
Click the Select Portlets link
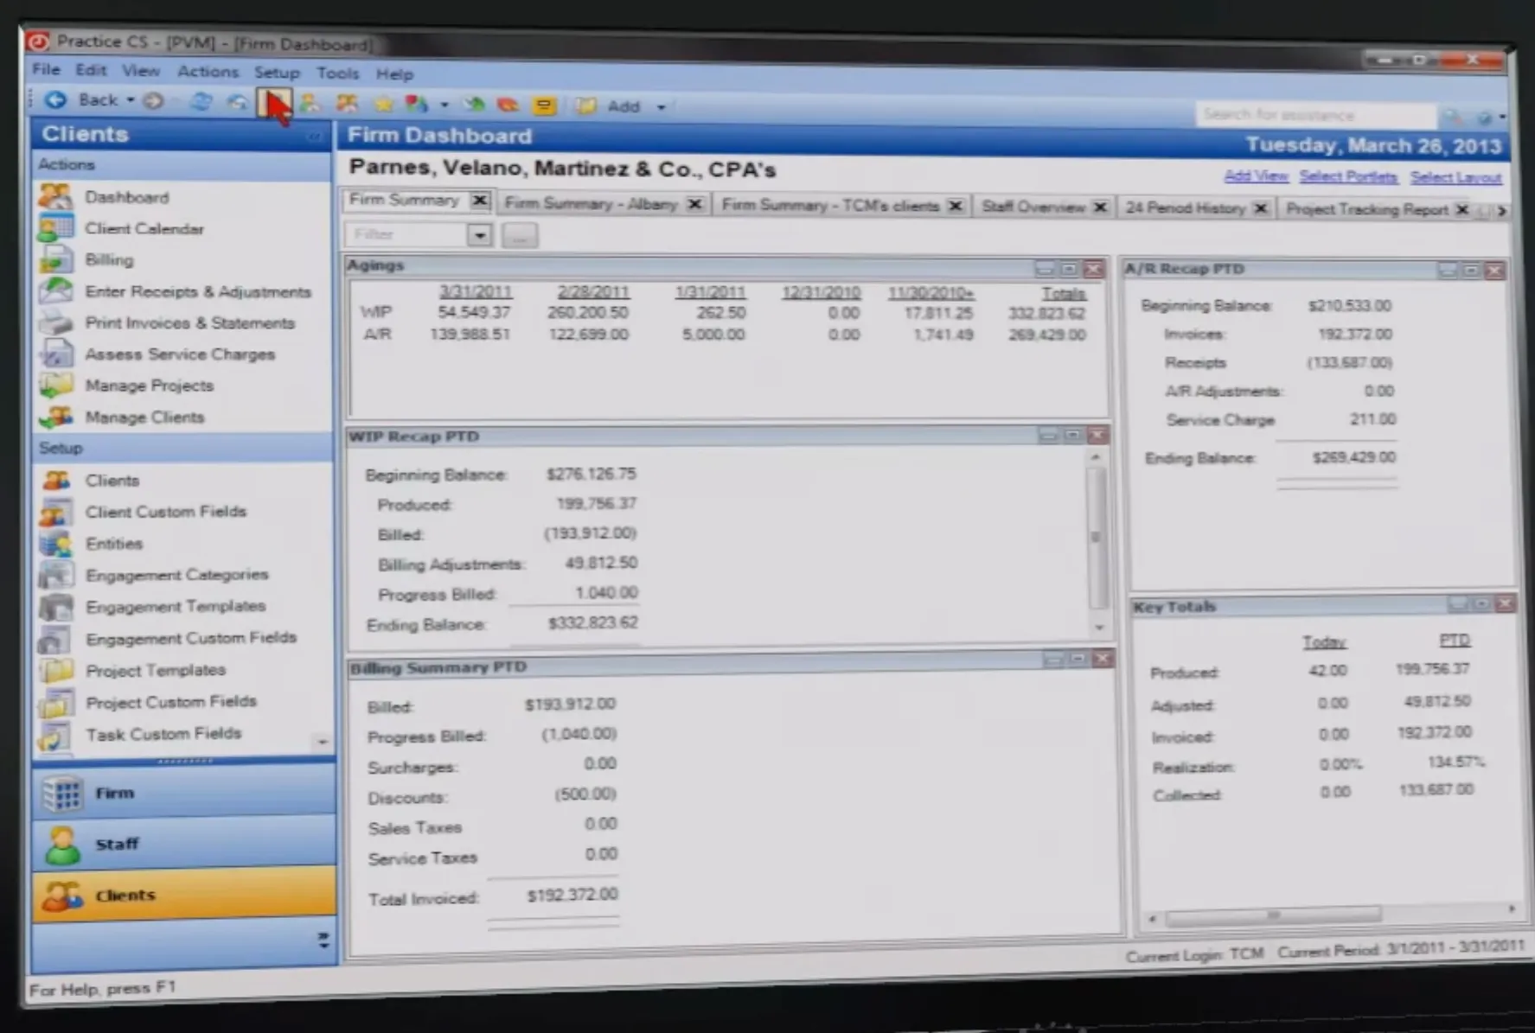pyautogui.click(x=1347, y=177)
